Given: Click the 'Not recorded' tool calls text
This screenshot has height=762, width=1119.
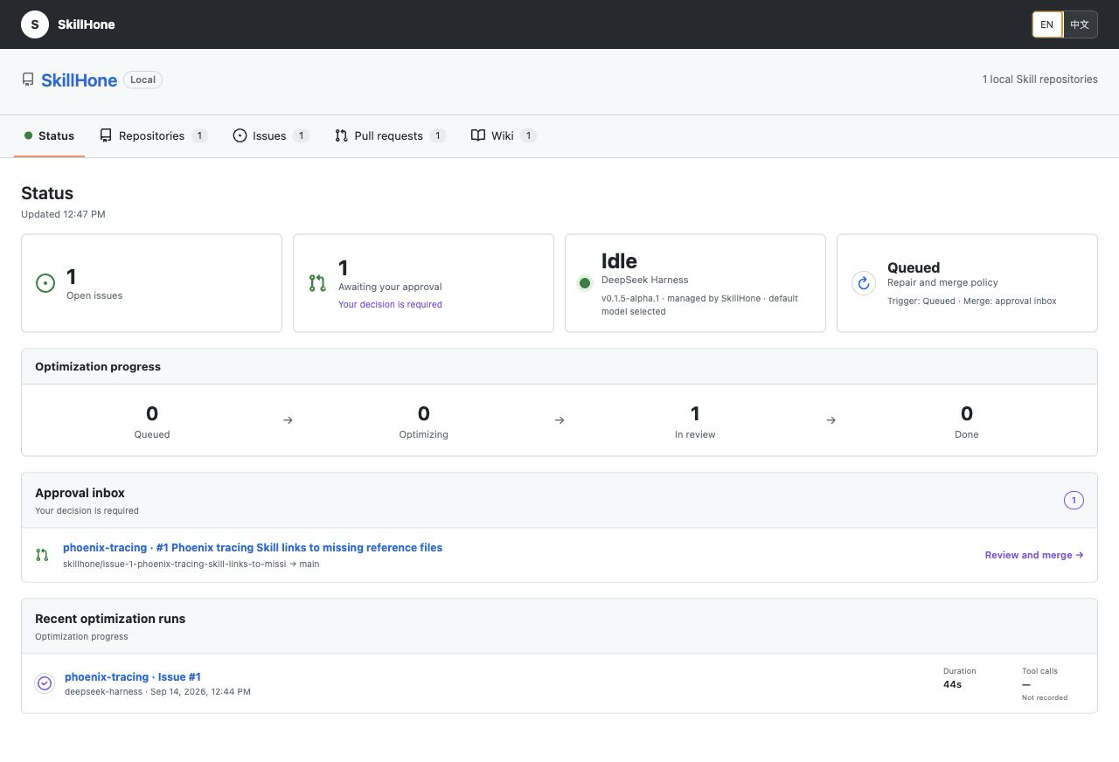Looking at the screenshot, I should (x=1045, y=697).
